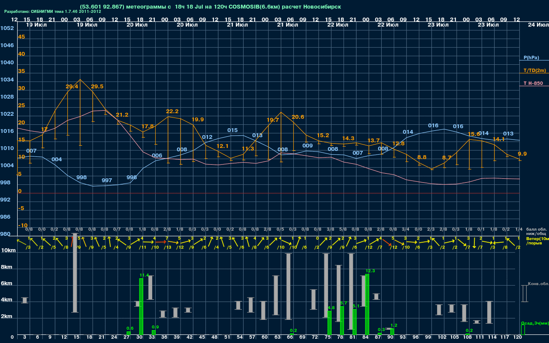The width and height of the screenshot is (549, 343).
Task: Click the 8.7 temperature value
Action: 447,158
